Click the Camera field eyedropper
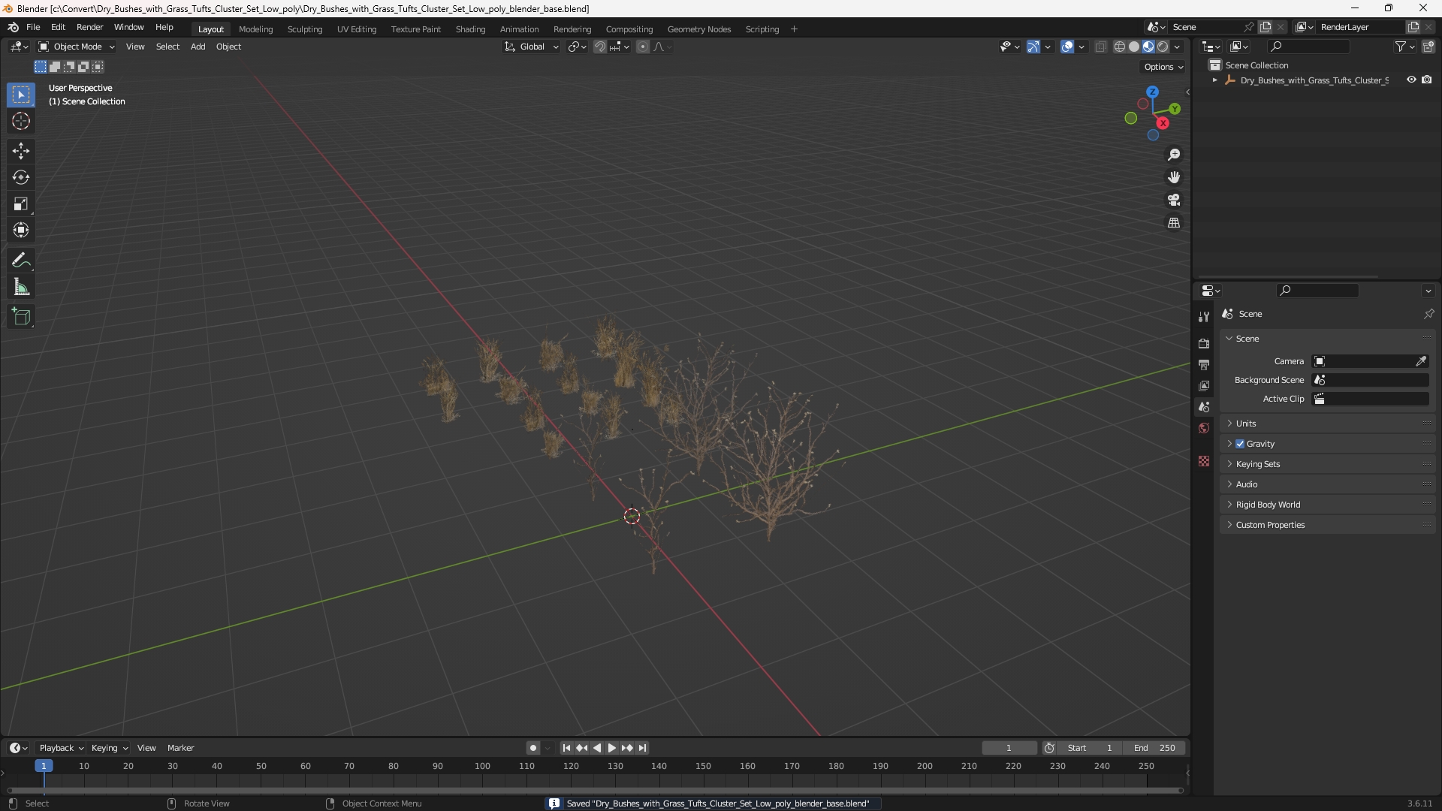The width and height of the screenshot is (1442, 811). click(1421, 361)
